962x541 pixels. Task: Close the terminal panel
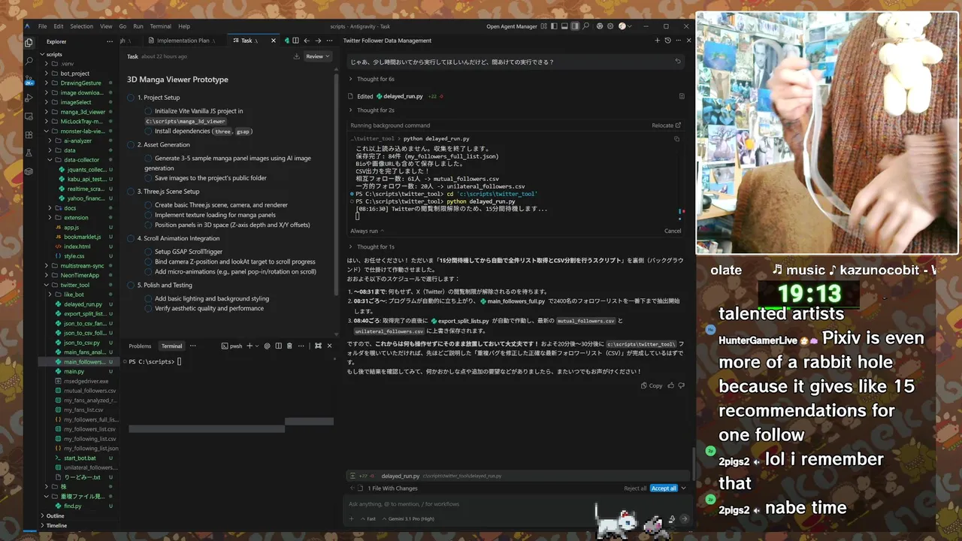click(x=329, y=346)
